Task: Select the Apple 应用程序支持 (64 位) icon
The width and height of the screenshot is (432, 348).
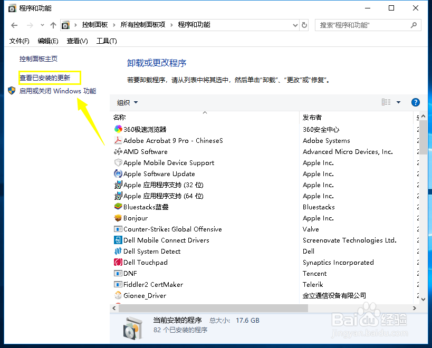Action: pyautogui.click(x=118, y=196)
